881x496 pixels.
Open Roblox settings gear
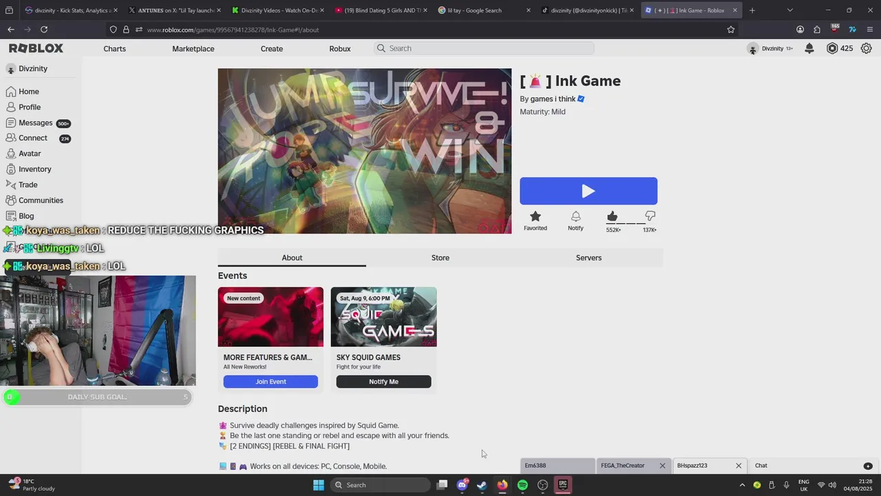coord(866,48)
